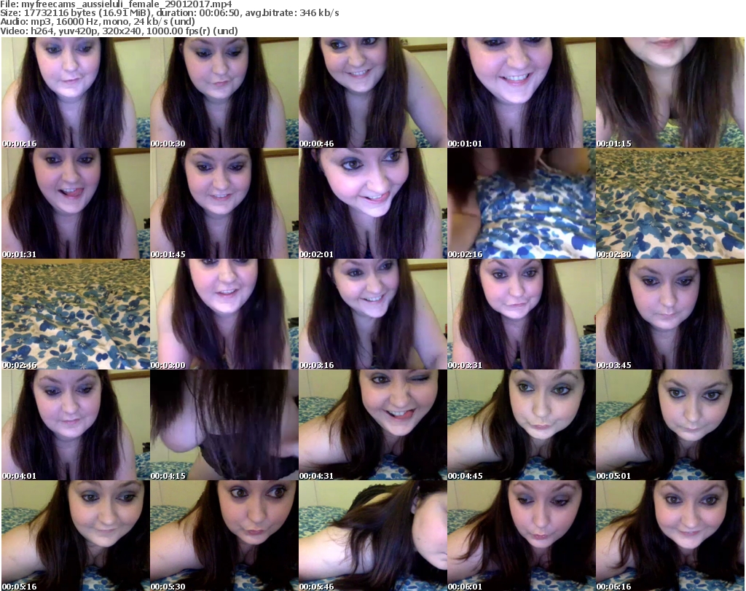Click the frame timestamped 00:03:16

click(372, 314)
